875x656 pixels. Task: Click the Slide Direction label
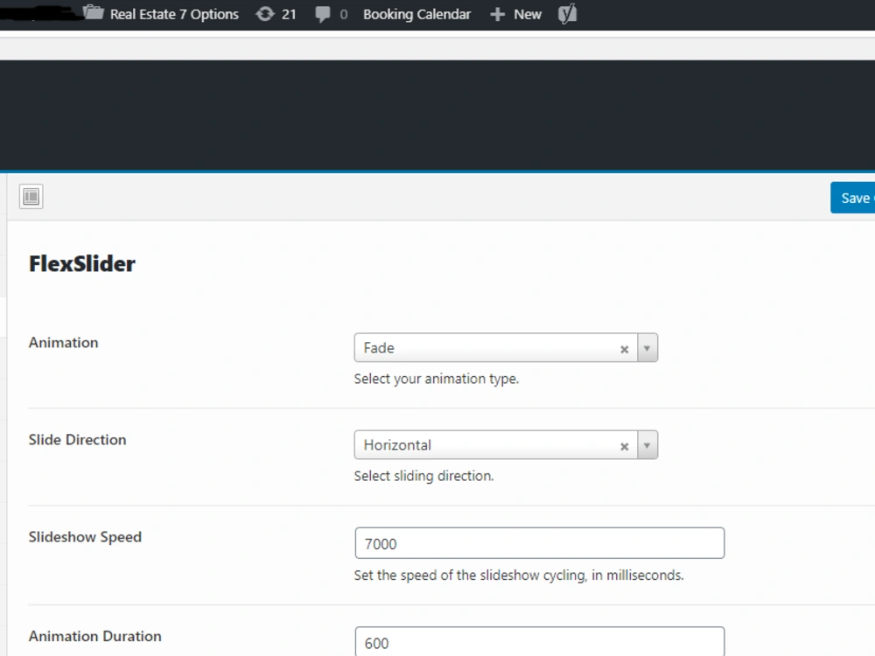click(x=77, y=440)
